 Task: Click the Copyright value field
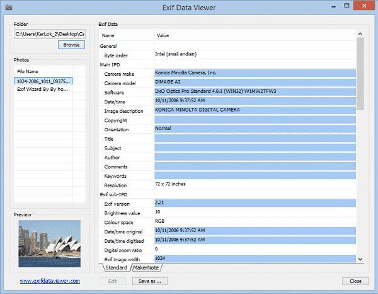click(x=255, y=120)
